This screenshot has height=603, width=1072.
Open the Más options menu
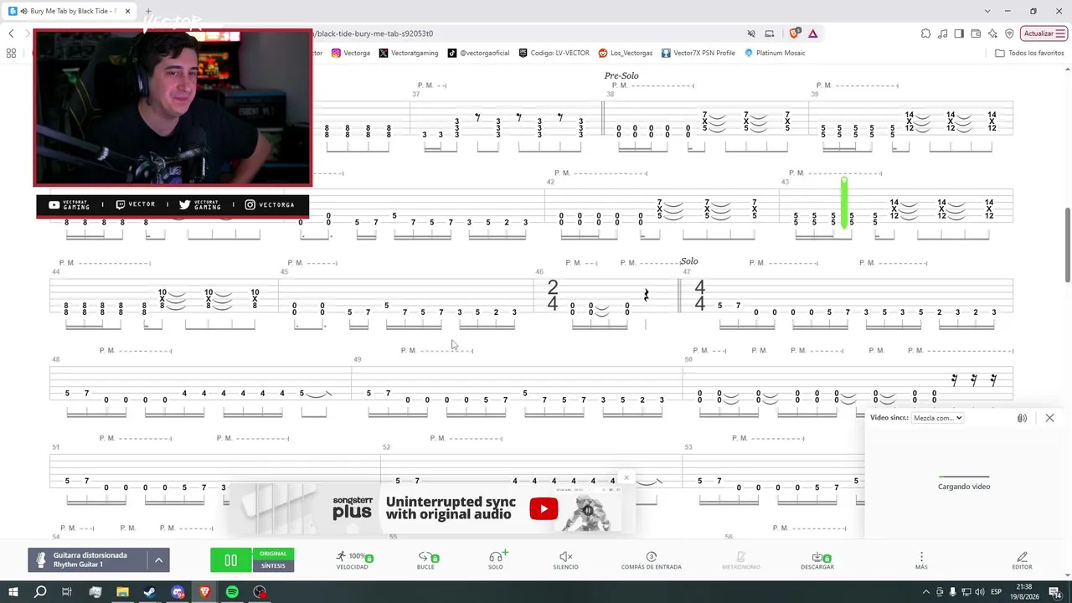pos(921,560)
